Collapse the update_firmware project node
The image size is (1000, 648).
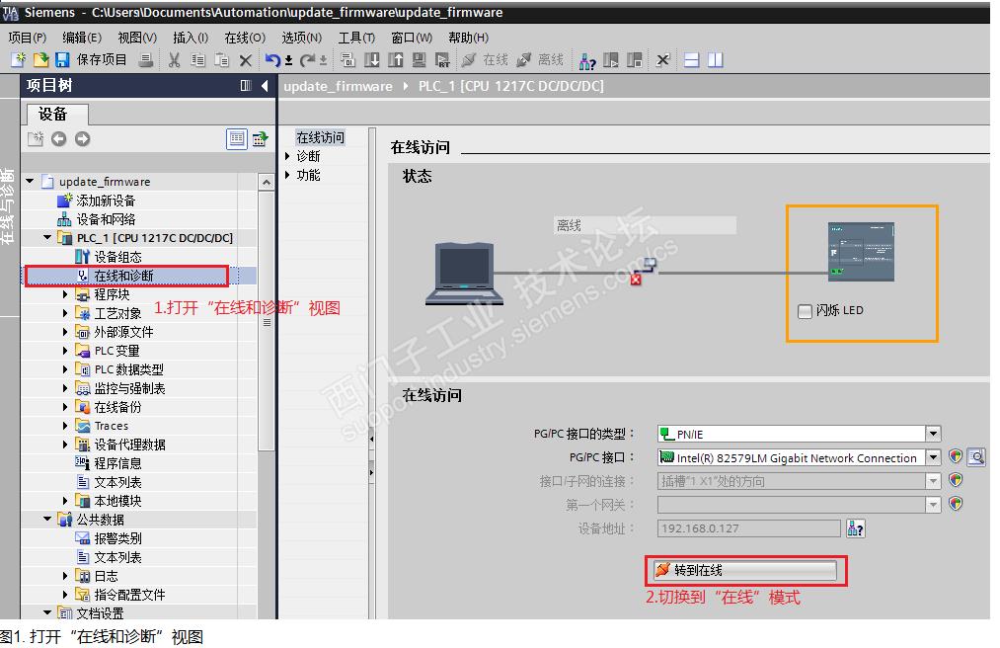(x=30, y=182)
